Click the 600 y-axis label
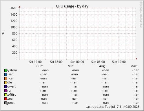Viewport: 144px width, 111px height. pos(15,40)
